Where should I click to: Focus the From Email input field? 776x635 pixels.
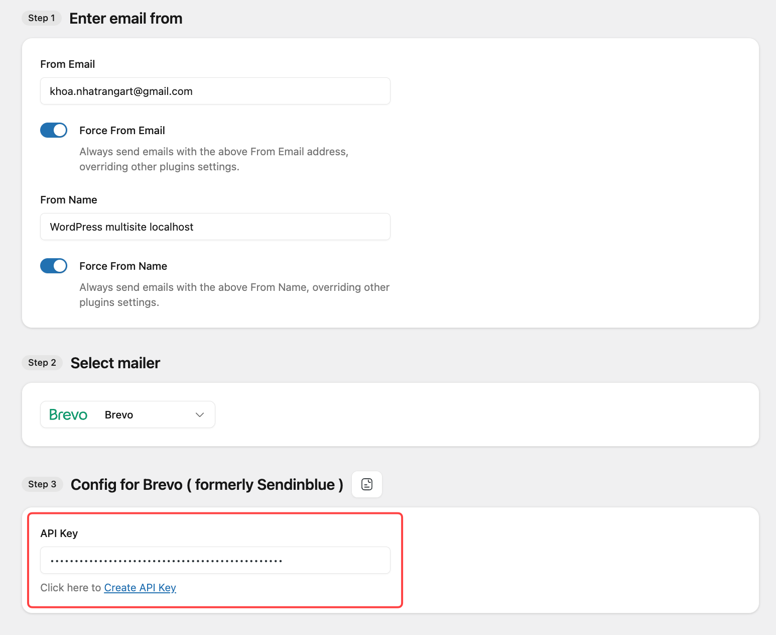(x=215, y=91)
